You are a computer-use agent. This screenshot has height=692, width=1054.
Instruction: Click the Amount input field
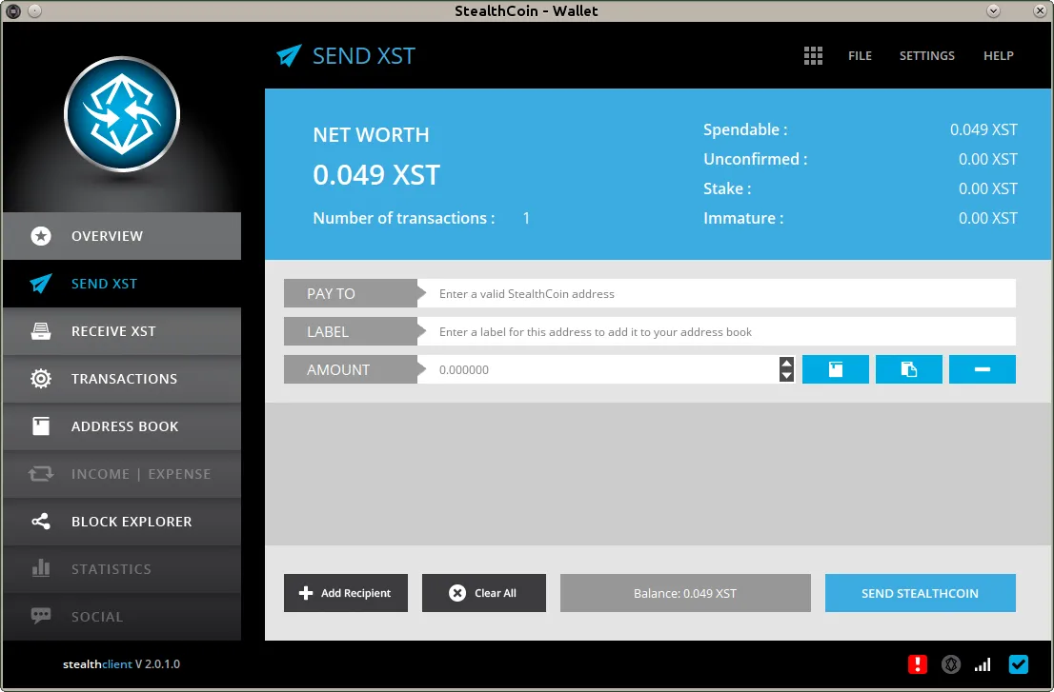pyautogui.click(x=598, y=370)
